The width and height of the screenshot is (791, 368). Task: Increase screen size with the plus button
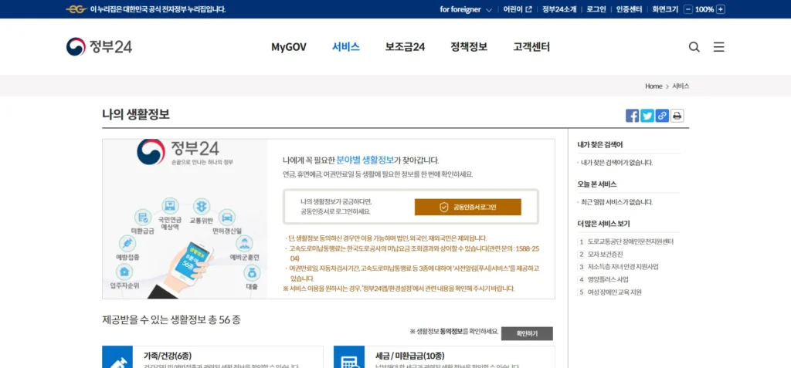point(721,9)
